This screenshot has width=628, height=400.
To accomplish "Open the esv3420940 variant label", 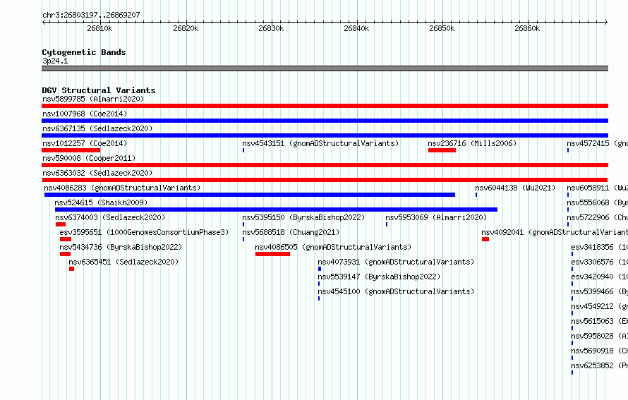I will pos(600,277).
